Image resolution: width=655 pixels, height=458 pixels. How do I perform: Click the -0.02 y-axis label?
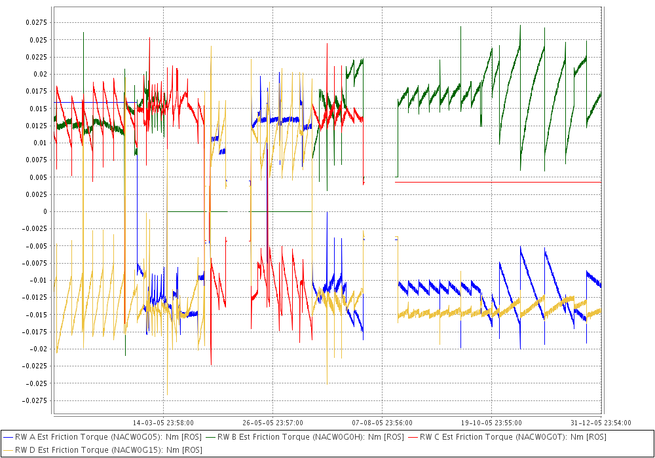pyautogui.click(x=38, y=349)
